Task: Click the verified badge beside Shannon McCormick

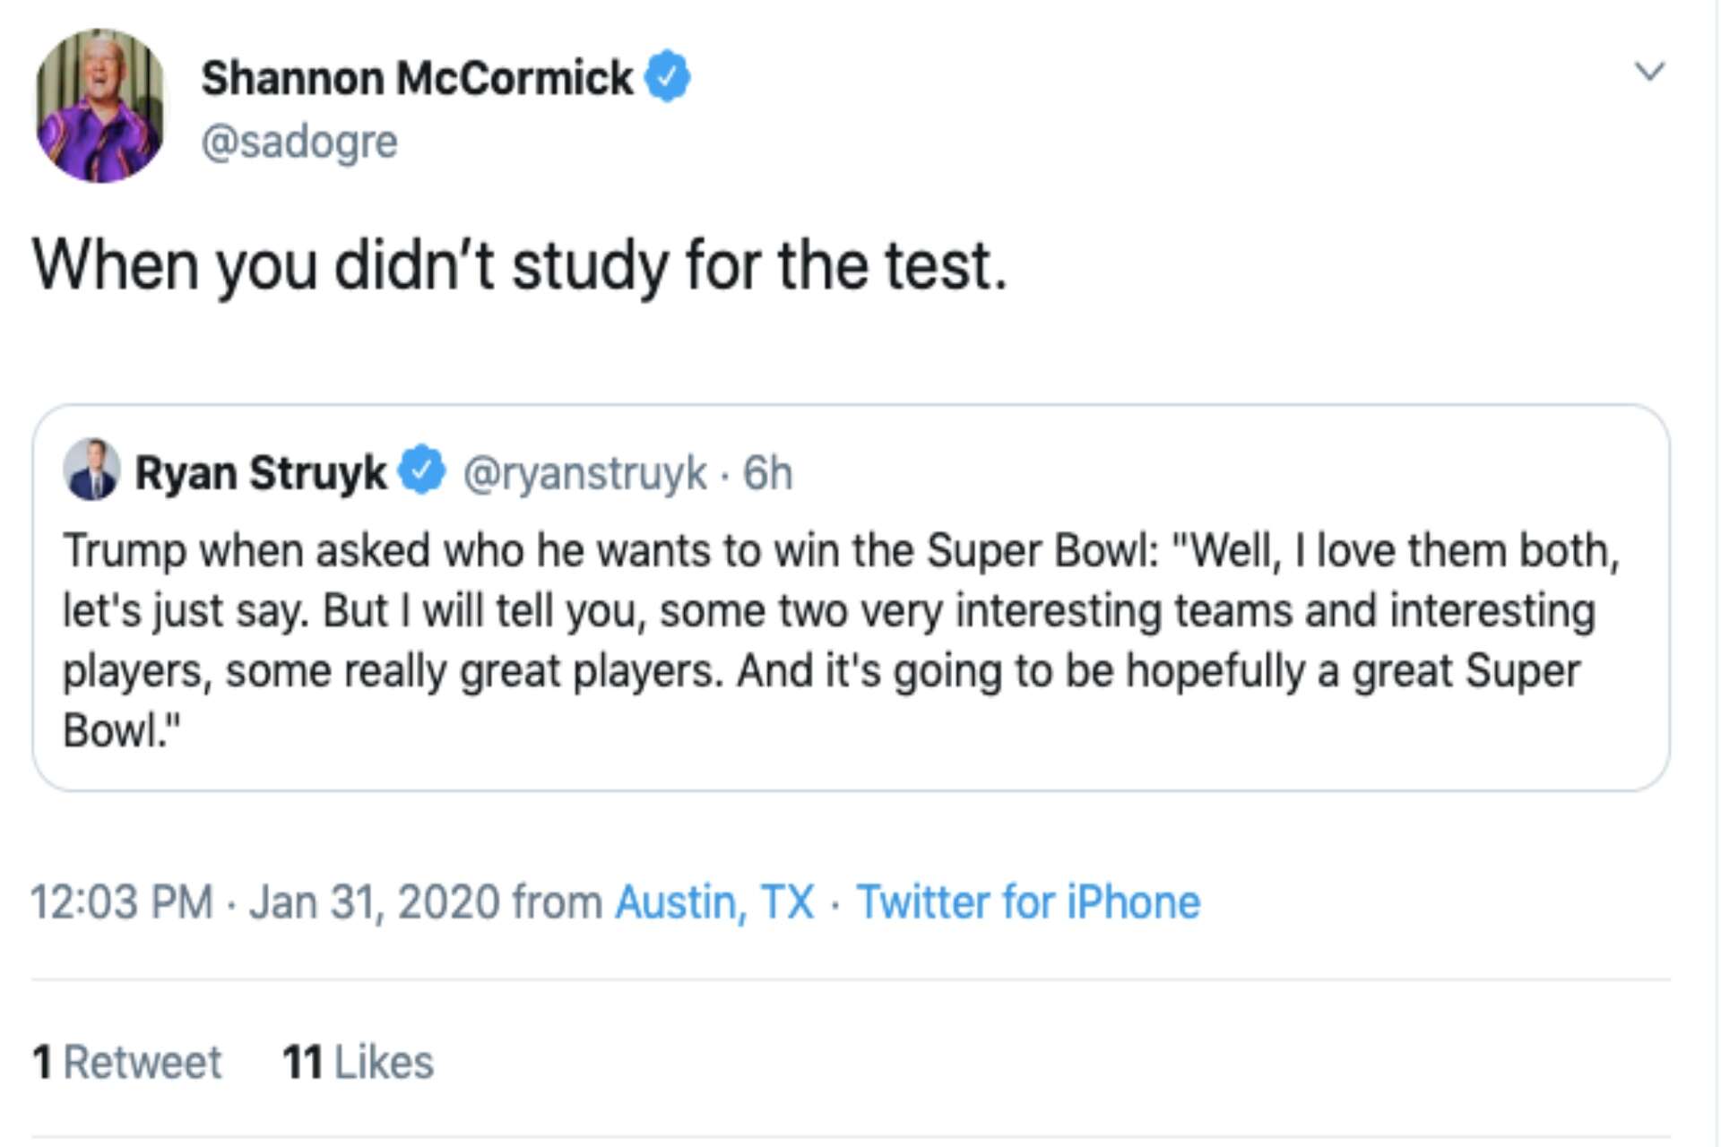Action: click(x=668, y=77)
